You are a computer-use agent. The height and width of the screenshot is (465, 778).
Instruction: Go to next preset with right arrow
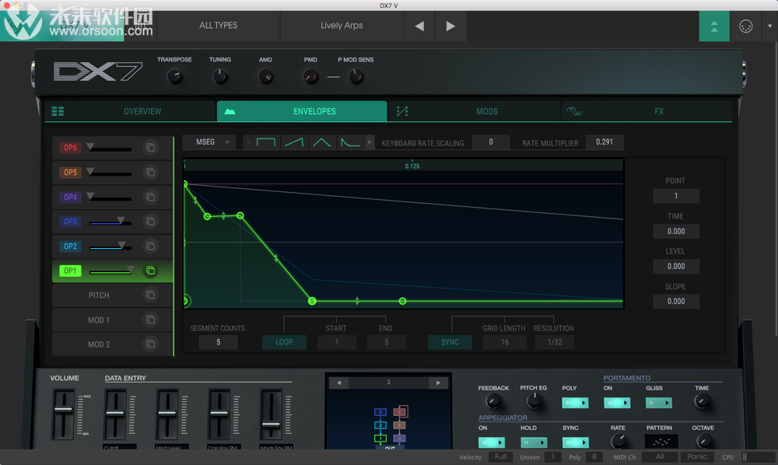(450, 26)
